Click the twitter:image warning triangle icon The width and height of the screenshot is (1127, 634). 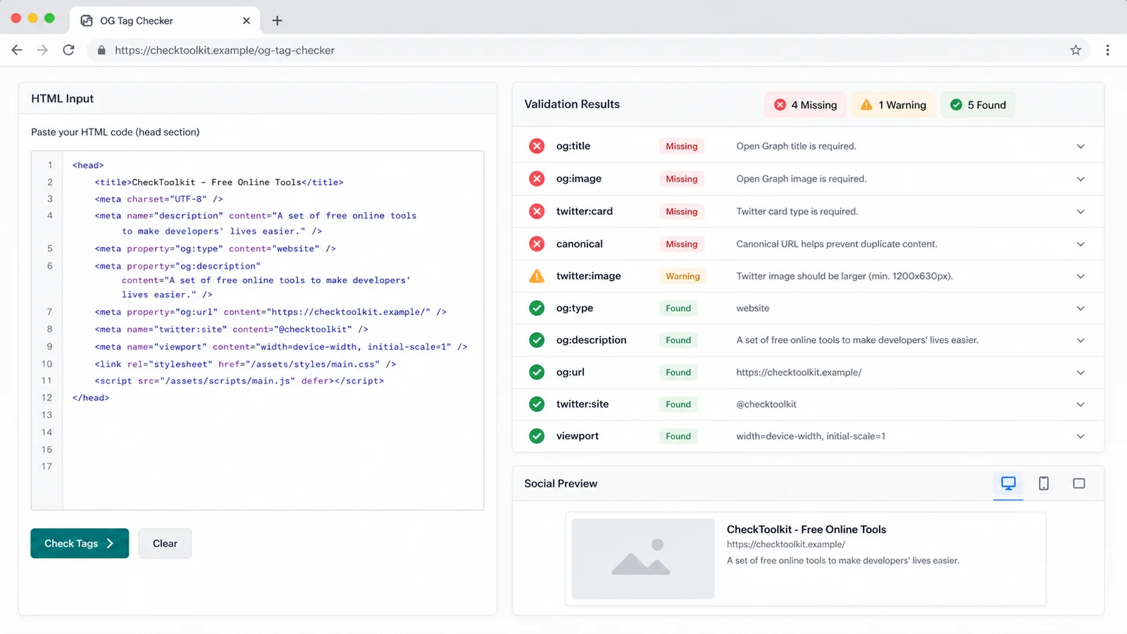pos(537,276)
